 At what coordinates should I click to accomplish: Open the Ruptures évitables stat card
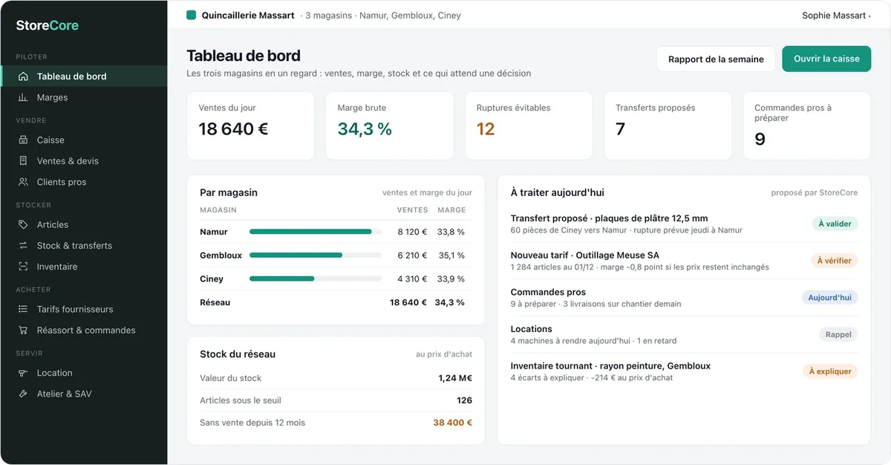click(529, 126)
